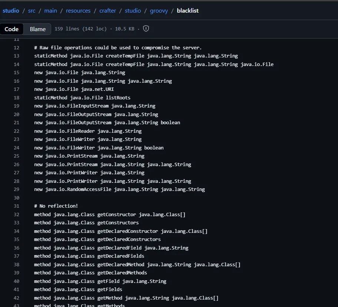Viewport: 338px width, 307px height.
Task: Click the 'getDeclaredFields' method code line
Action: (89, 256)
